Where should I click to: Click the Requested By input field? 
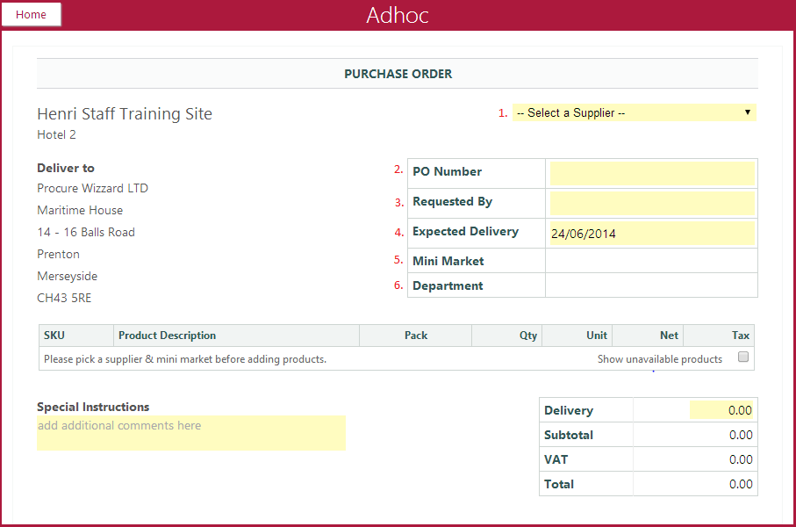pos(652,203)
